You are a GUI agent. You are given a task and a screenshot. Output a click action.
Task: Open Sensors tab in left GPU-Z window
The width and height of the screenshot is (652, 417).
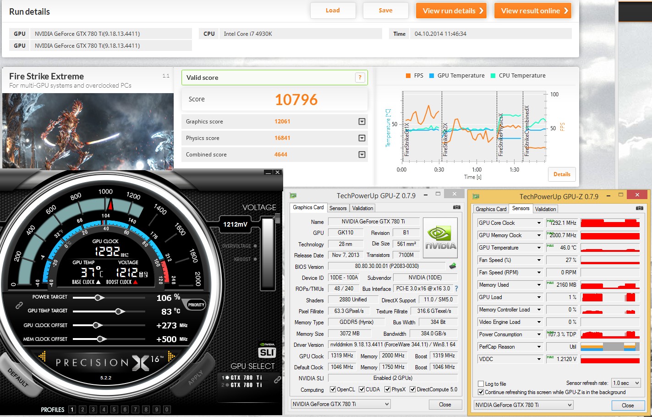click(x=338, y=208)
